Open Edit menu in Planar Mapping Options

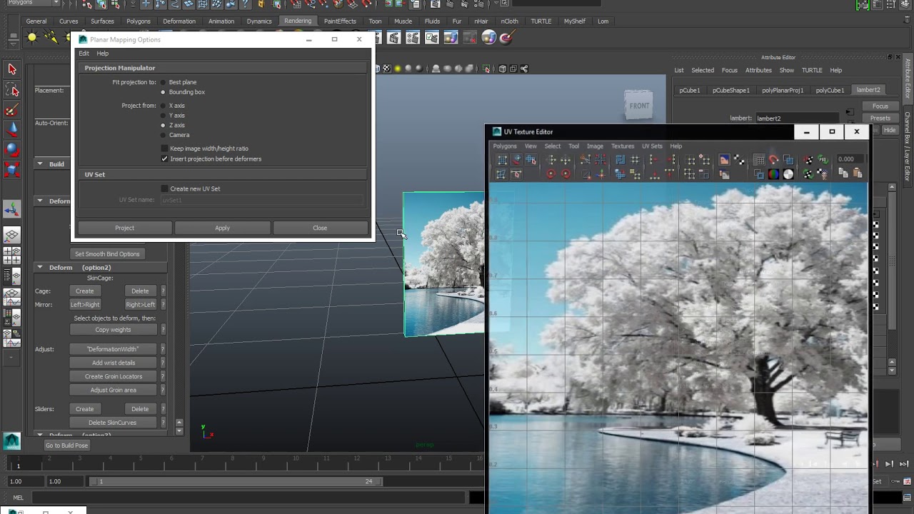click(84, 54)
